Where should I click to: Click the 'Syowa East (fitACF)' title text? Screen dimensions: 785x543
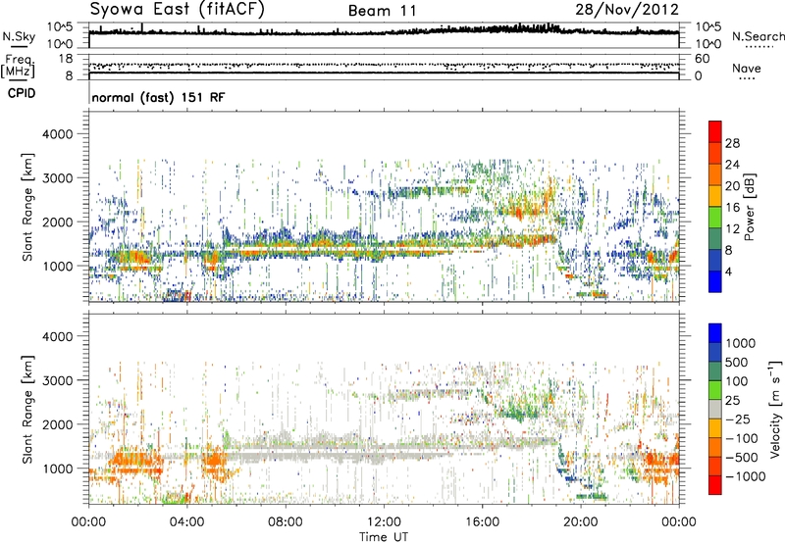coord(178,9)
